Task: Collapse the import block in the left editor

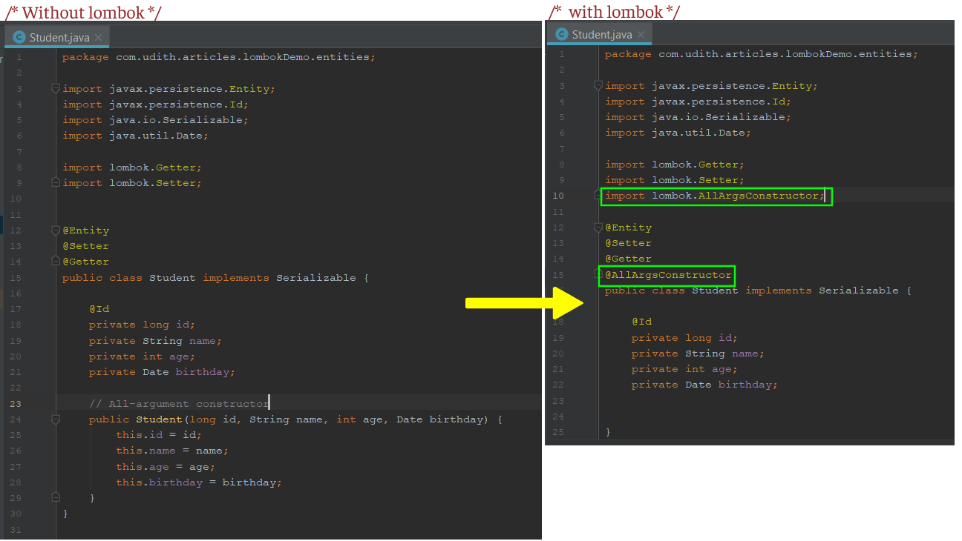Action: coord(56,88)
